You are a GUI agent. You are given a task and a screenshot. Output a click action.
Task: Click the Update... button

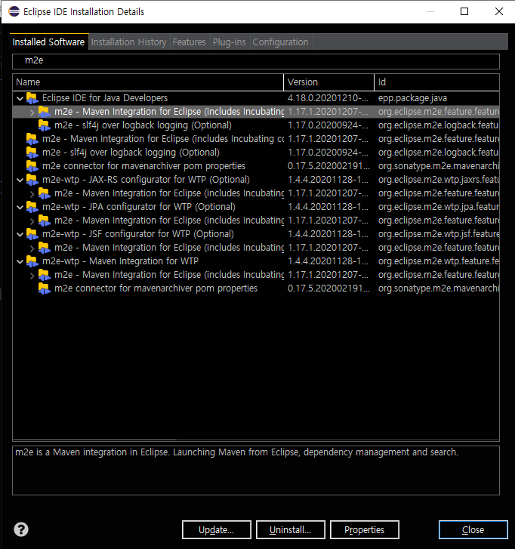[217, 529]
